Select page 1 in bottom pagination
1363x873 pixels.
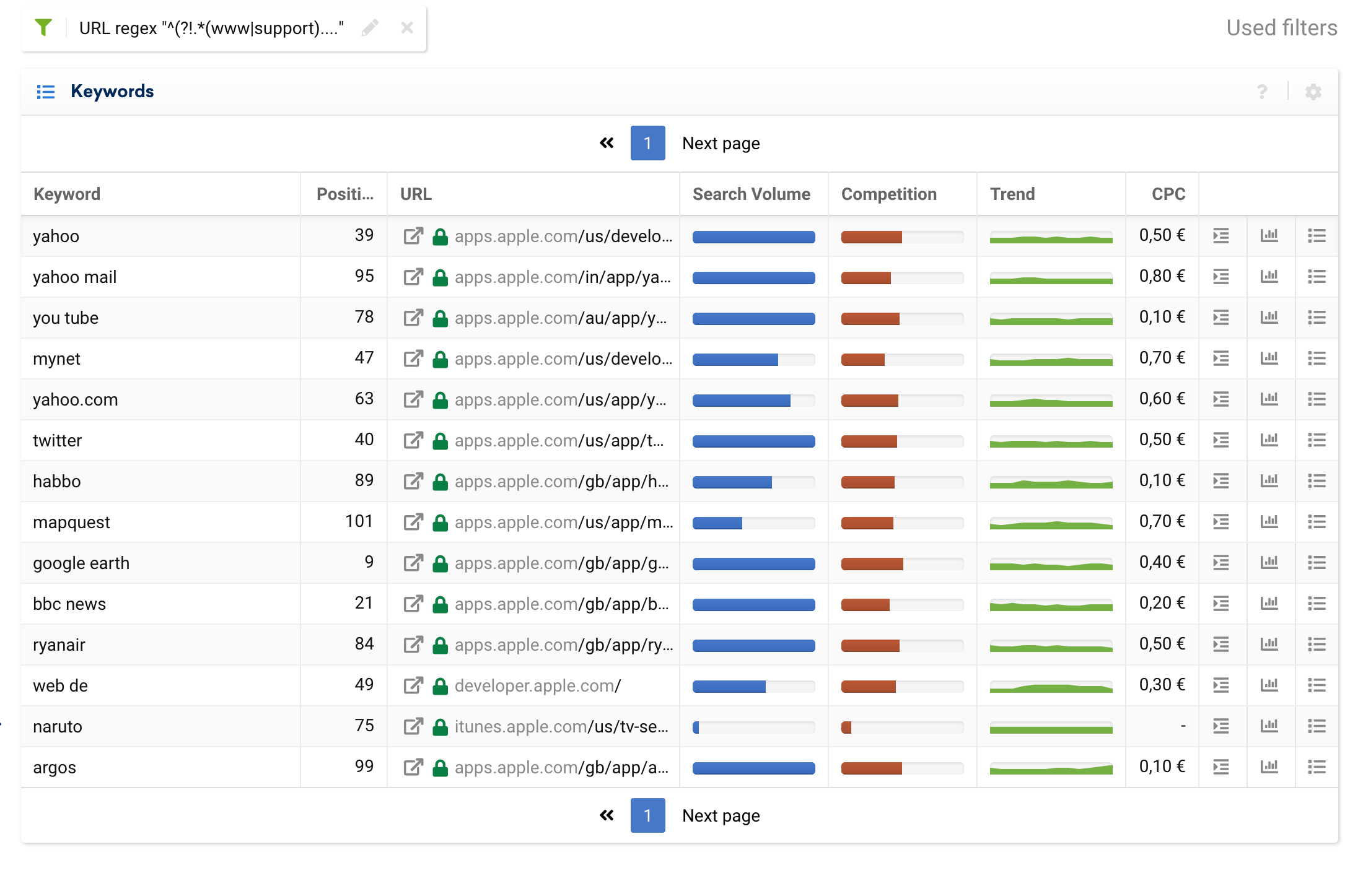pos(648,815)
